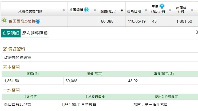Click 土地移轉面積 column header

pyautogui.click(x=95, y=97)
